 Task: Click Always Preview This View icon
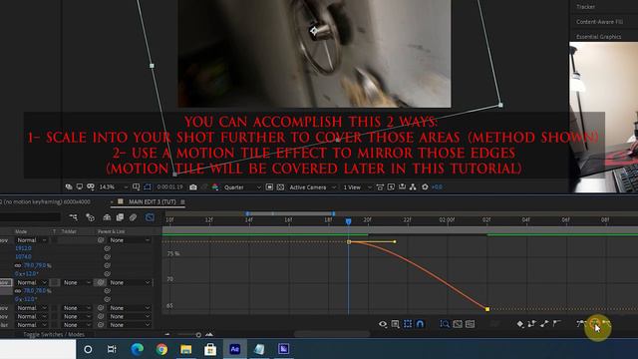(x=69, y=187)
